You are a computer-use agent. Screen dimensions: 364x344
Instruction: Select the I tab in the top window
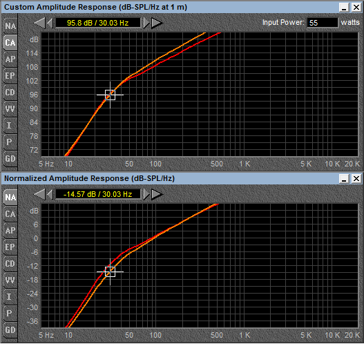[x=10, y=125]
